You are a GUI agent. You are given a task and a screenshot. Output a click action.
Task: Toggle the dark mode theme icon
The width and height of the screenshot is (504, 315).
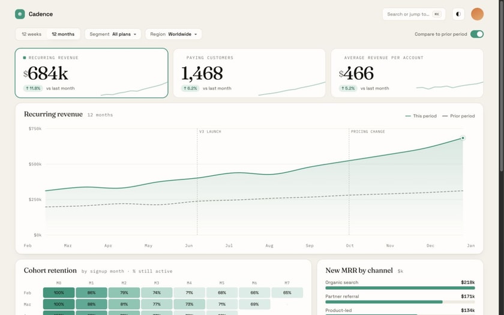[458, 14]
